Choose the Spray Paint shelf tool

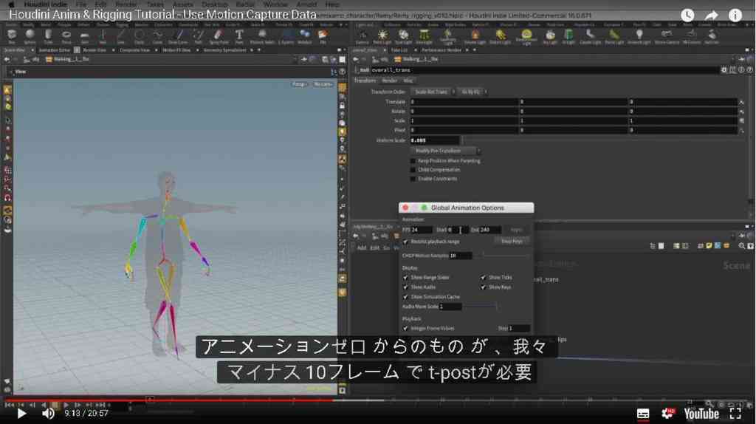tap(219, 36)
